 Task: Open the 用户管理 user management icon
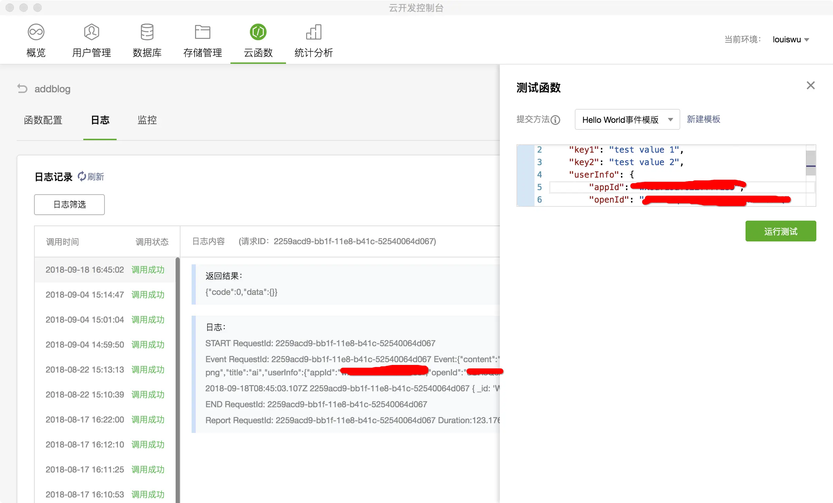point(91,32)
